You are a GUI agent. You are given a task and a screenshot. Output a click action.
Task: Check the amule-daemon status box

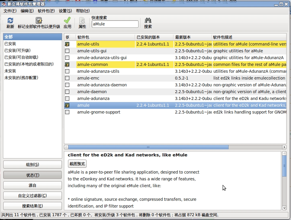coord(67,92)
